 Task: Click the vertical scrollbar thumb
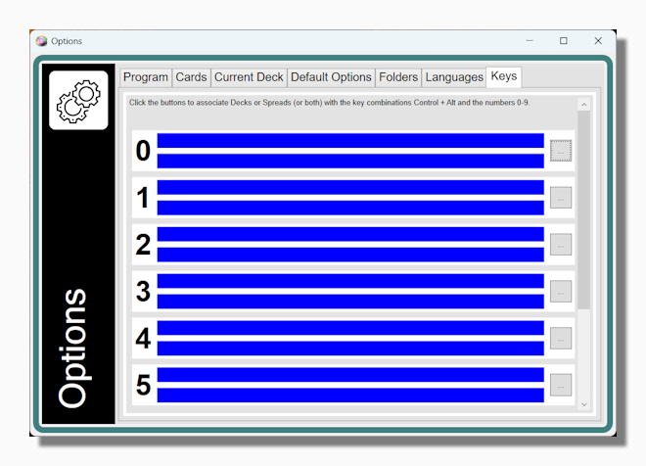pyautogui.click(x=583, y=210)
